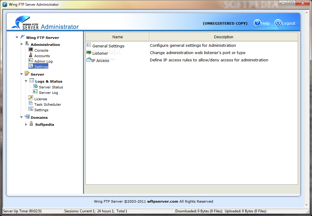Click the Help link text
The height and width of the screenshot is (216, 312).
(265, 23)
